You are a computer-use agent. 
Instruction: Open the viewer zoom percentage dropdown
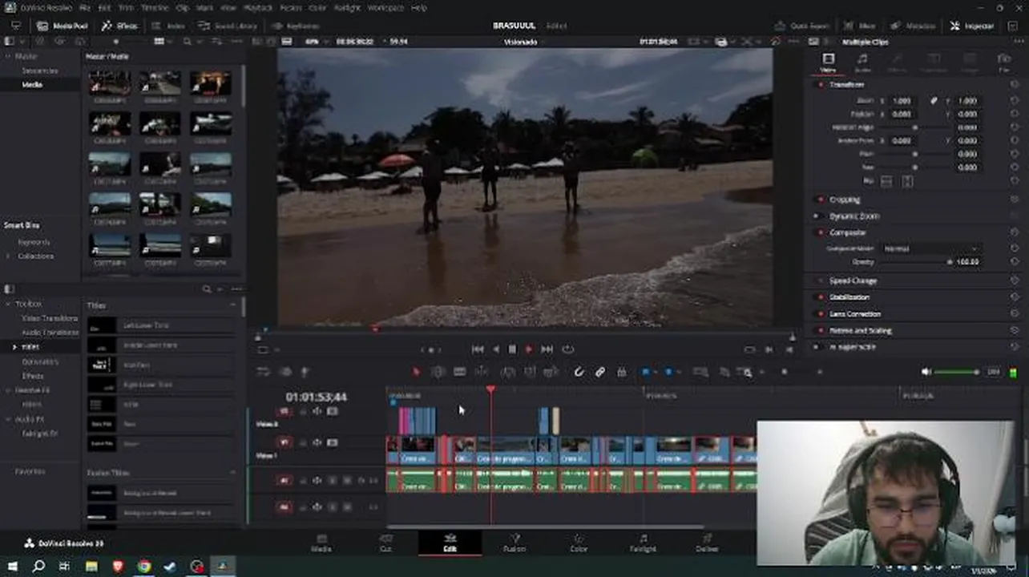[315, 41]
